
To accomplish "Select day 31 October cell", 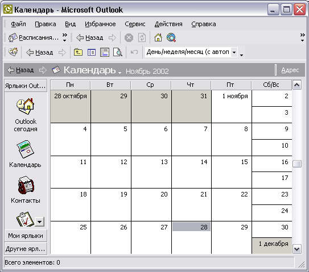I will tap(191, 107).
